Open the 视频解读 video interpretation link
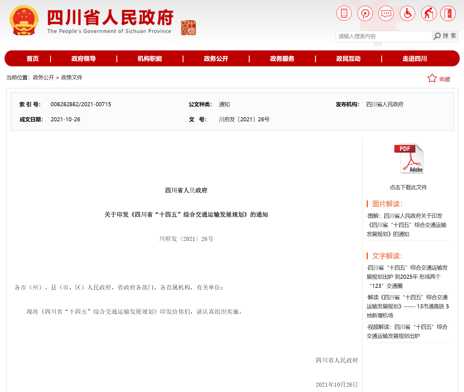This screenshot has width=464, height=392. 407,331
